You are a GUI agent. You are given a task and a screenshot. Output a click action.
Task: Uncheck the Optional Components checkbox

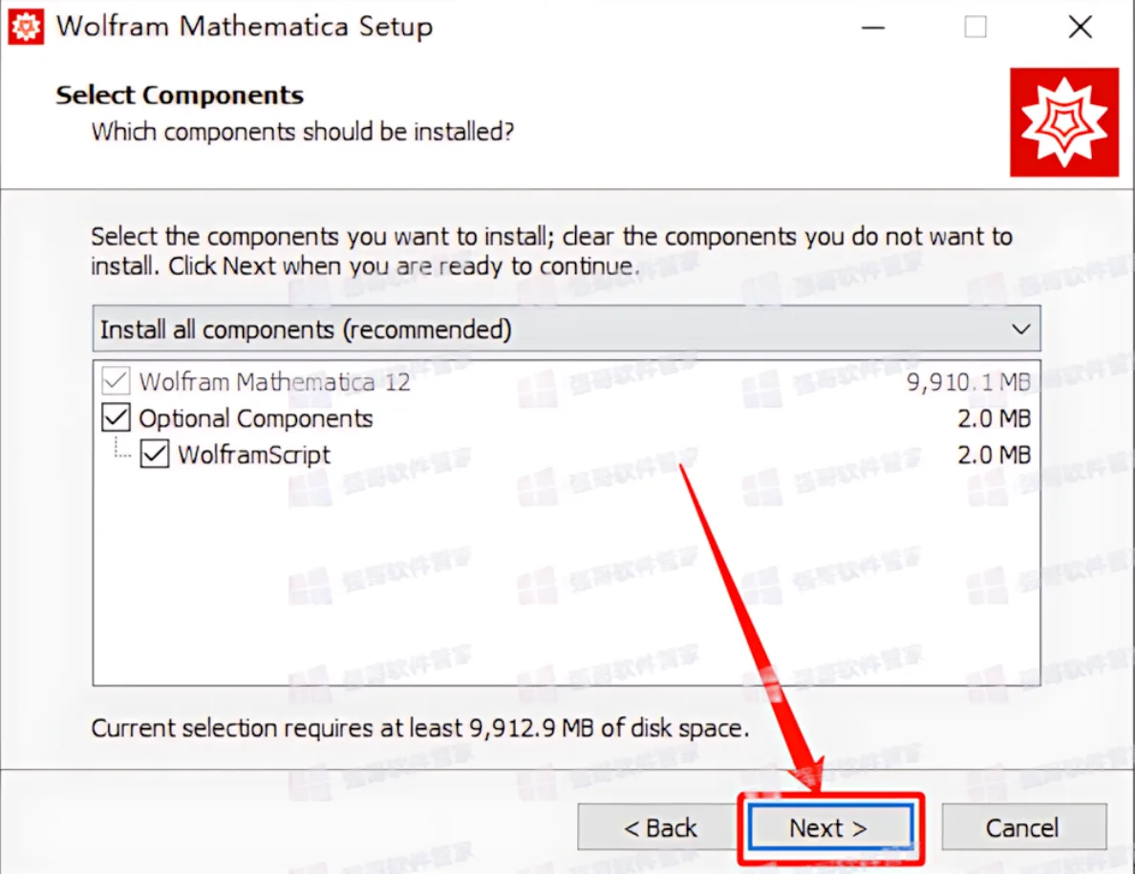click(x=116, y=417)
